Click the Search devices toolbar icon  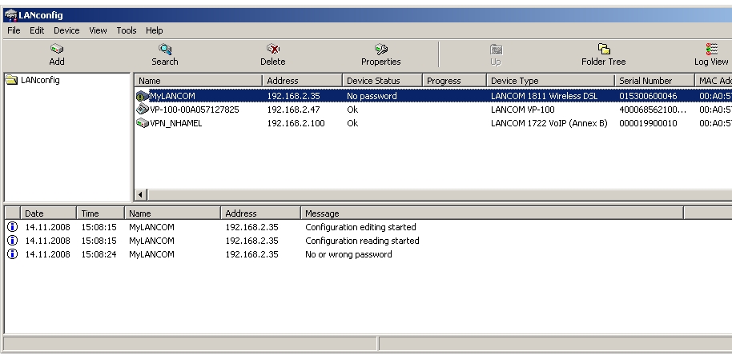pos(165,50)
